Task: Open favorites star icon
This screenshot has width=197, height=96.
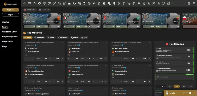Action: point(35,3)
